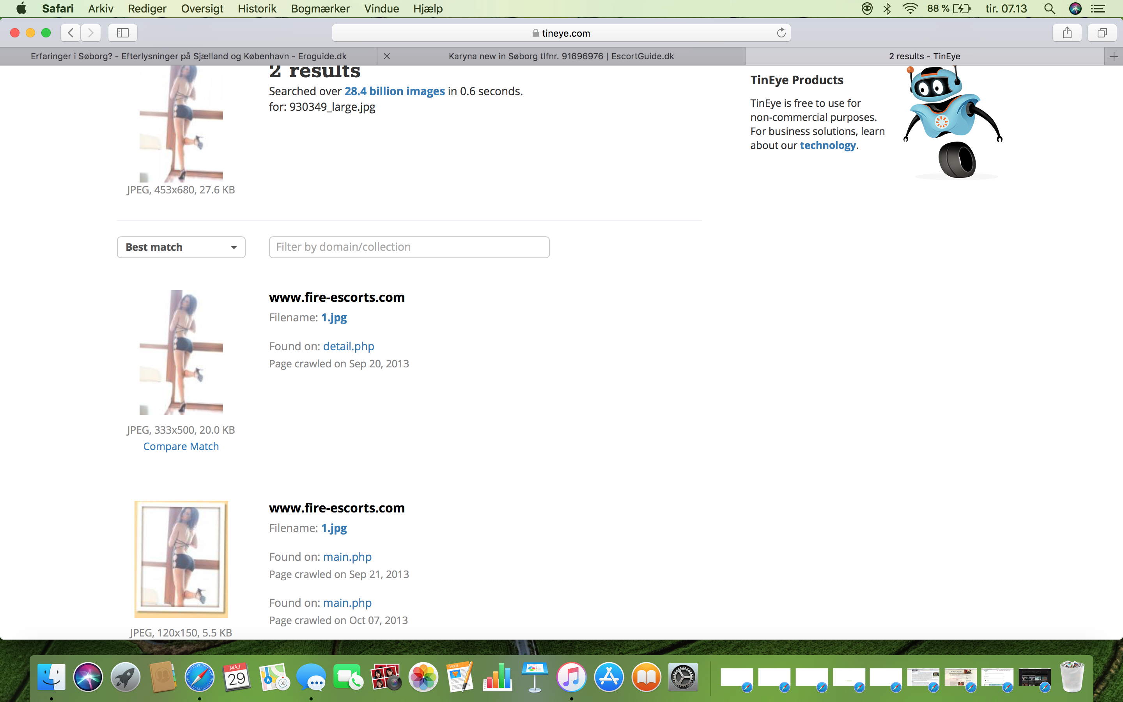
Task: Click the searched 453x680 image thumbnail
Action: [x=181, y=124]
